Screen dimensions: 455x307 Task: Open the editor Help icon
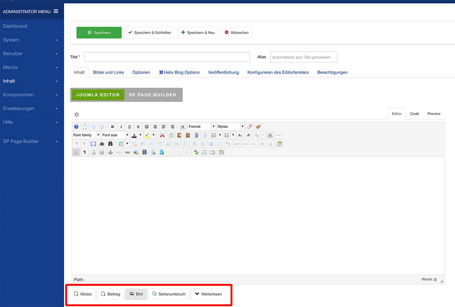[x=76, y=127]
